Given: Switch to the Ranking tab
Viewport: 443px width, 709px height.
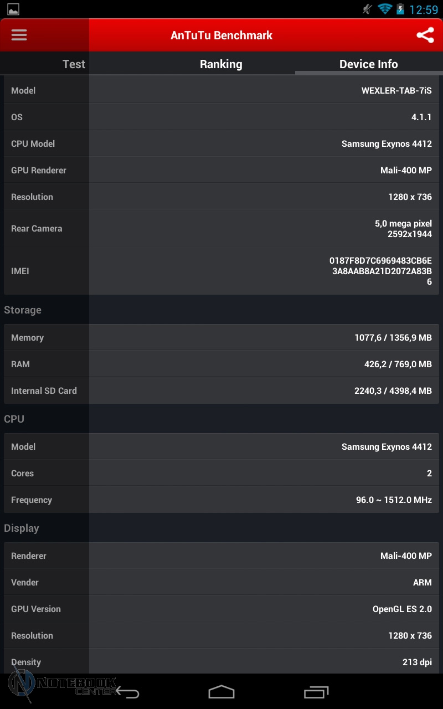Looking at the screenshot, I should [221, 64].
